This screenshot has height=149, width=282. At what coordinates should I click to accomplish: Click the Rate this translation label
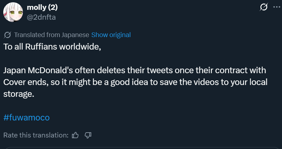pyautogui.click(x=36, y=135)
